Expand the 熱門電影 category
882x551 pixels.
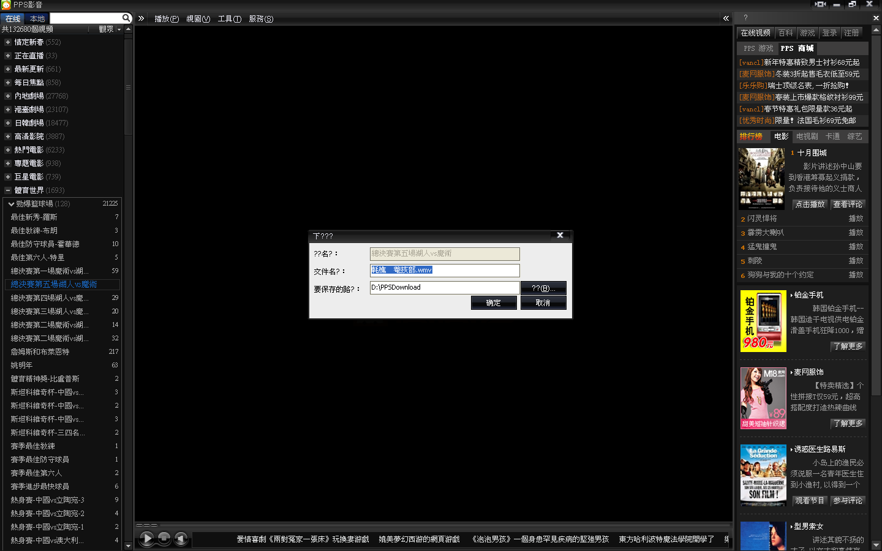pyautogui.click(x=8, y=150)
